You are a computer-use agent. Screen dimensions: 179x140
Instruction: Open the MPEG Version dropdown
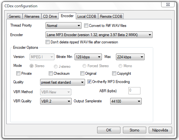tap(42, 57)
